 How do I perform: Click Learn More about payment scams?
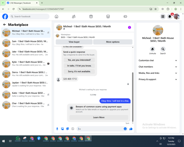pyautogui.click(x=99, y=117)
